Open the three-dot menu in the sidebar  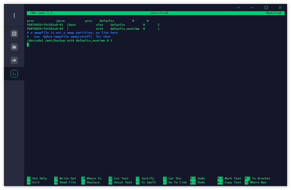[14, 15]
